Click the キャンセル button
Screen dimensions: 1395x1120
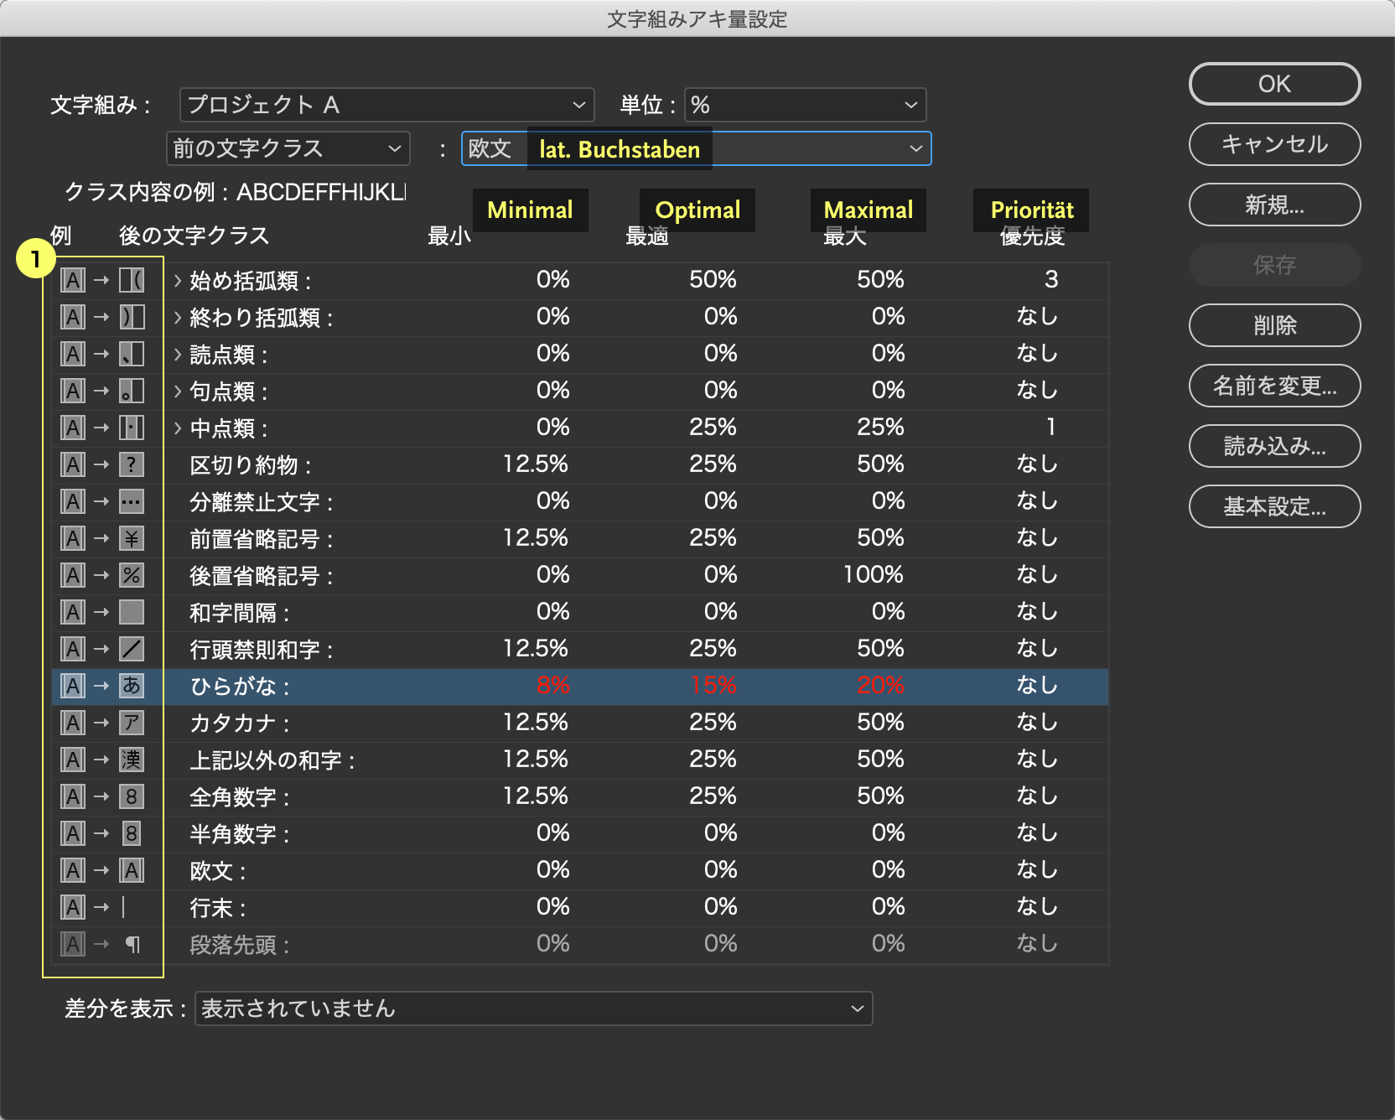pyautogui.click(x=1274, y=144)
